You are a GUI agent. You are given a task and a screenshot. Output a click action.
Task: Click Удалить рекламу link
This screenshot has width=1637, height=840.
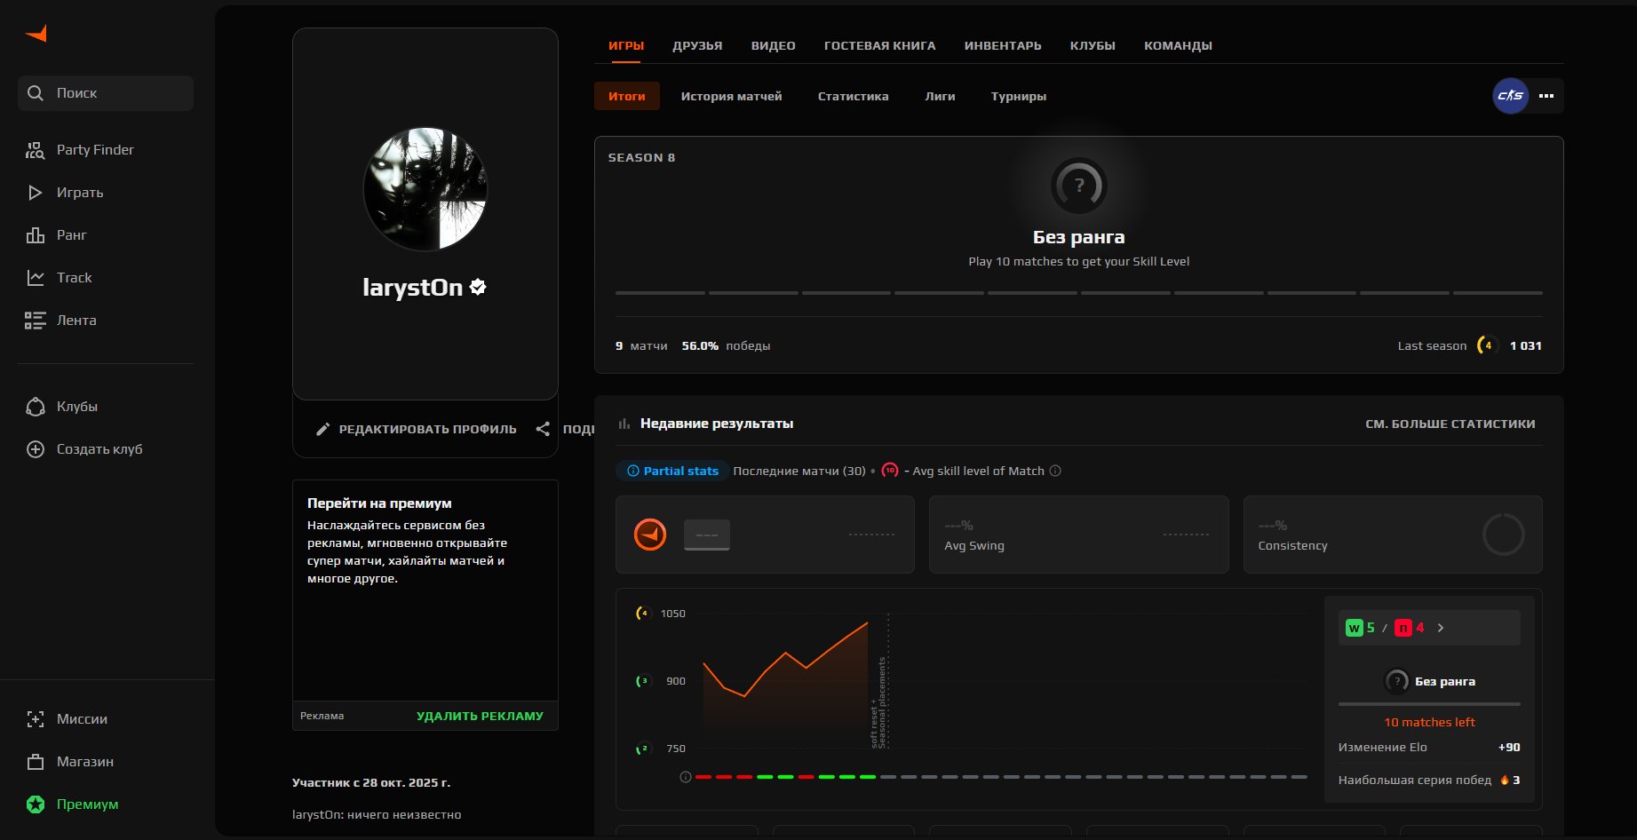(480, 716)
